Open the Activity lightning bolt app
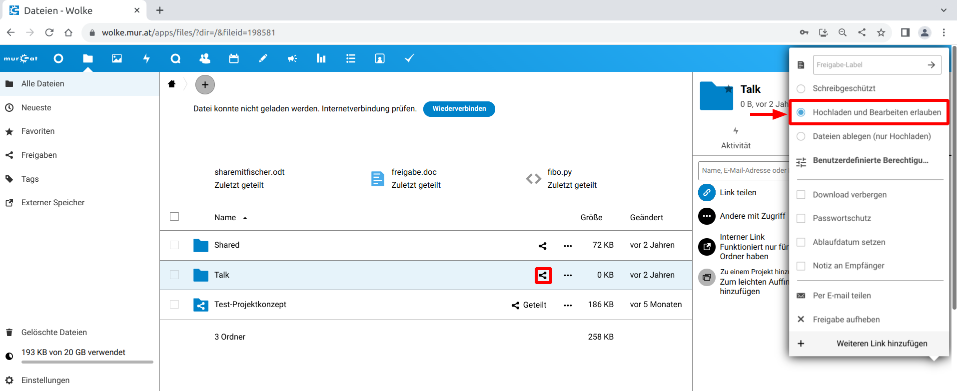Viewport: 957px width, 391px height. point(146,58)
